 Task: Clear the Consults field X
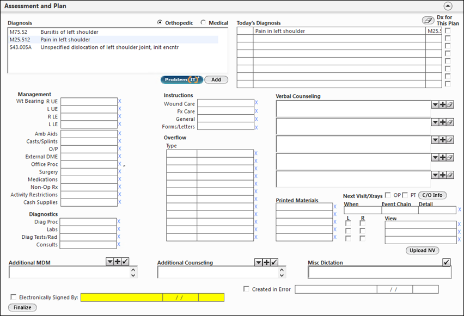119,244
